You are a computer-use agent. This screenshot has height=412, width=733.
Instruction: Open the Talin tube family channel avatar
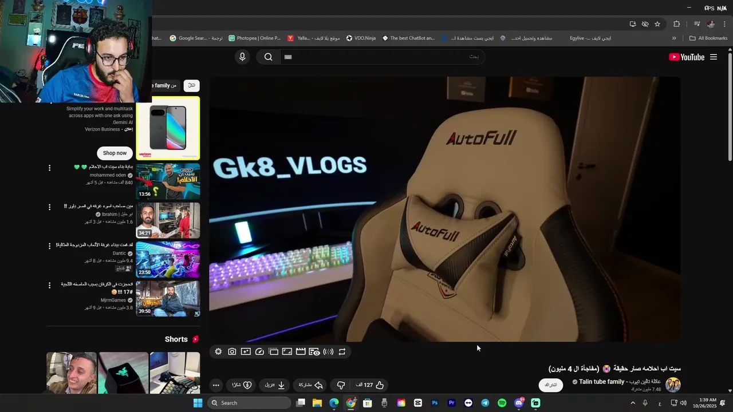pos(673,385)
